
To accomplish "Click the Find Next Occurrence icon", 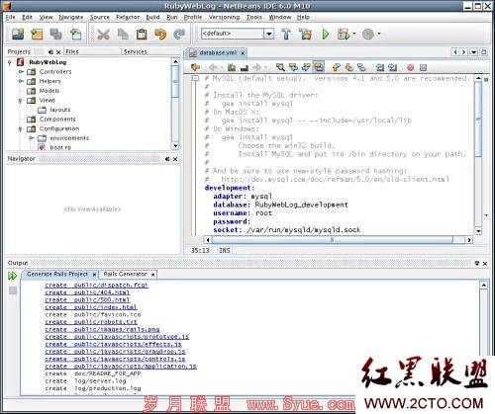I will [x=306, y=67].
